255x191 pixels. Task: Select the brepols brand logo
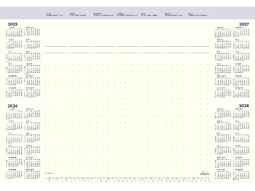tap(205, 174)
